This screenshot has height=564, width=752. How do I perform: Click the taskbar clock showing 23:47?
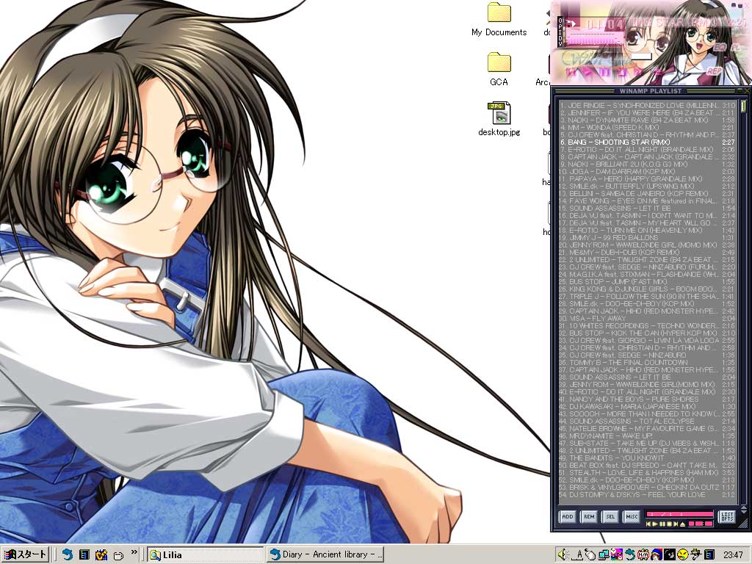coord(733,555)
